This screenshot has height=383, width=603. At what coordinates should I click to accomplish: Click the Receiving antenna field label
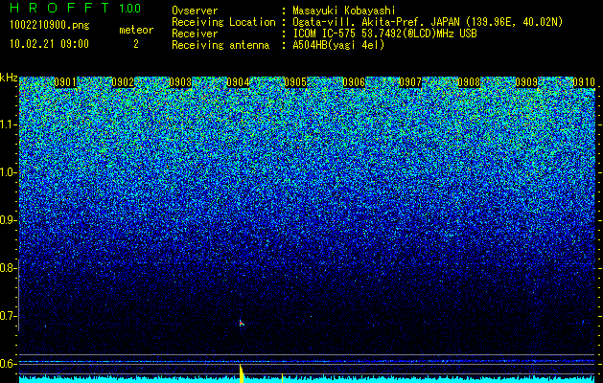pyautogui.click(x=220, y=45)
